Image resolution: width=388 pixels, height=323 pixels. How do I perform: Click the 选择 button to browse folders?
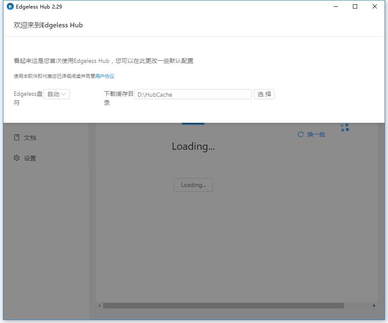[264, 94]
